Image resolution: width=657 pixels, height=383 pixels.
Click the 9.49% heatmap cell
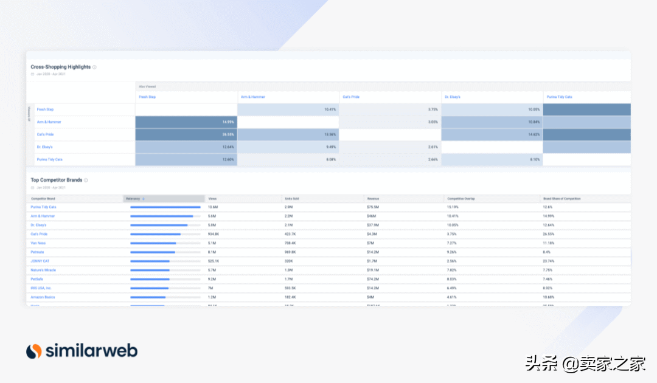pos(288,147)
